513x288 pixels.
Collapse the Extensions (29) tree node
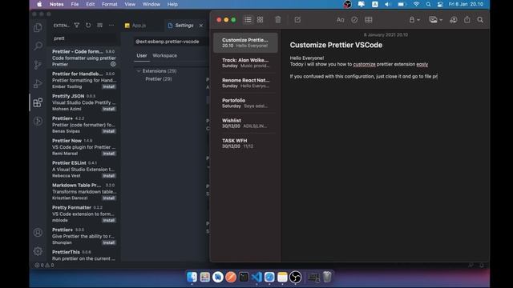139,71
